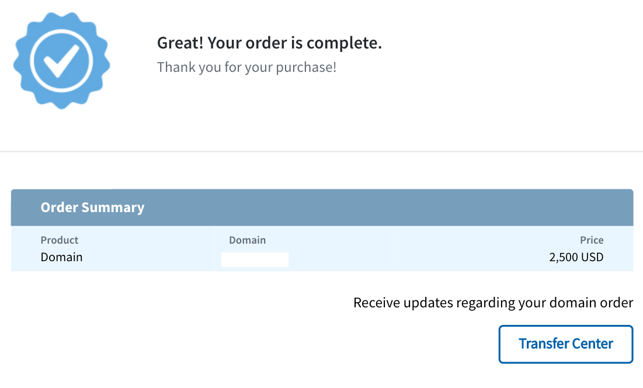Click the Domain column label
The width and height of the screenshot is (643, 388).
coord(247,240)
